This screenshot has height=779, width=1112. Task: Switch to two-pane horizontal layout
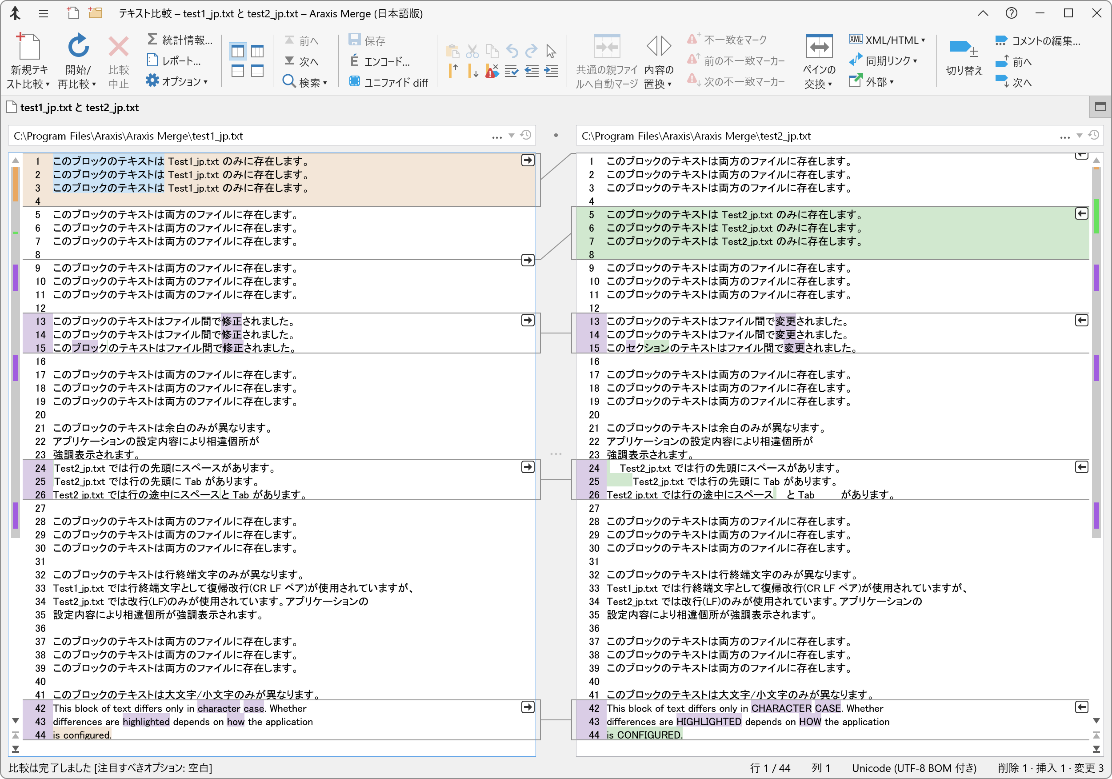[238, 71]
